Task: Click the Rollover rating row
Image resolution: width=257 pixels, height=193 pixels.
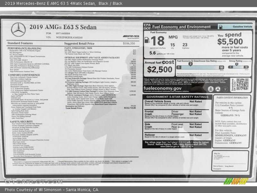Action: pyautogui.click(x=177, y=135)
